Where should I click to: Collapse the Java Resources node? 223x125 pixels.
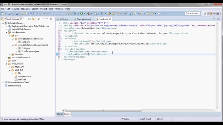click(6, 33)
